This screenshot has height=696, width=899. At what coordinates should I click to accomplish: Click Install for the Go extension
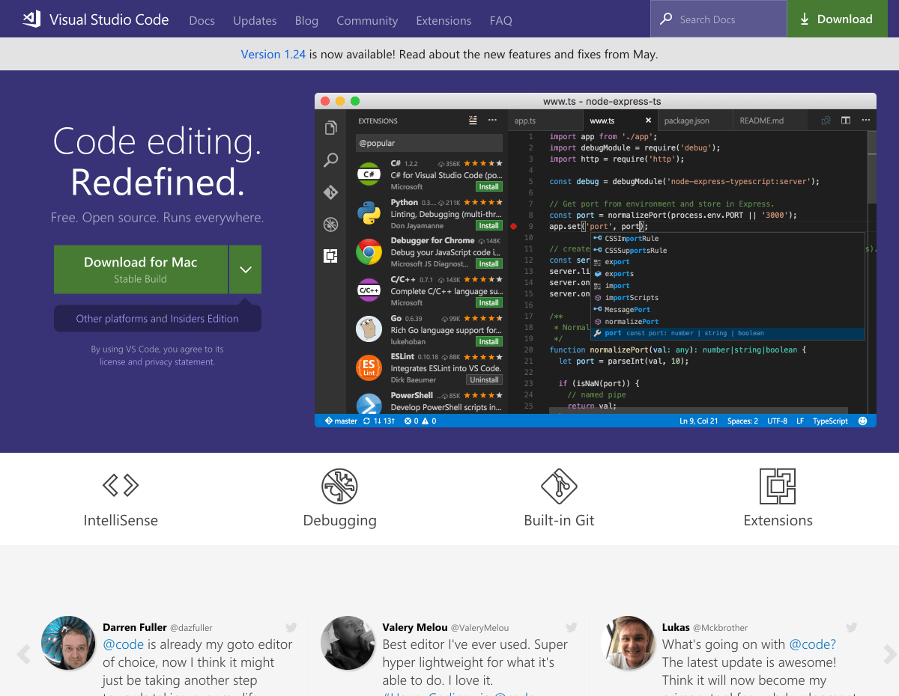(x=489, y=341)
